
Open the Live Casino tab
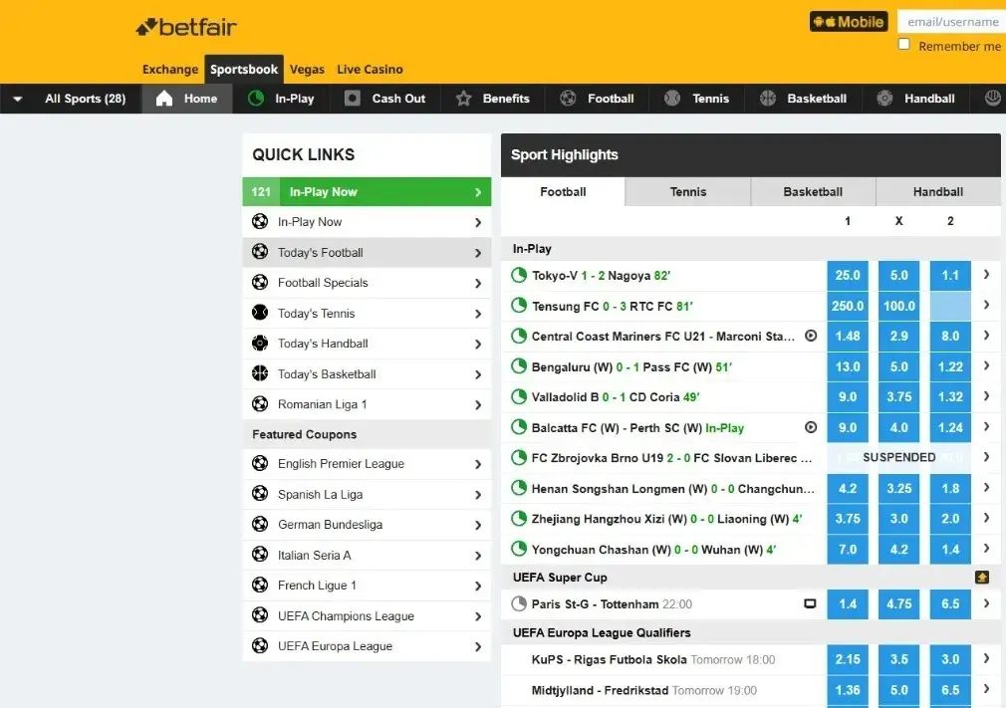tap(370, 70)
